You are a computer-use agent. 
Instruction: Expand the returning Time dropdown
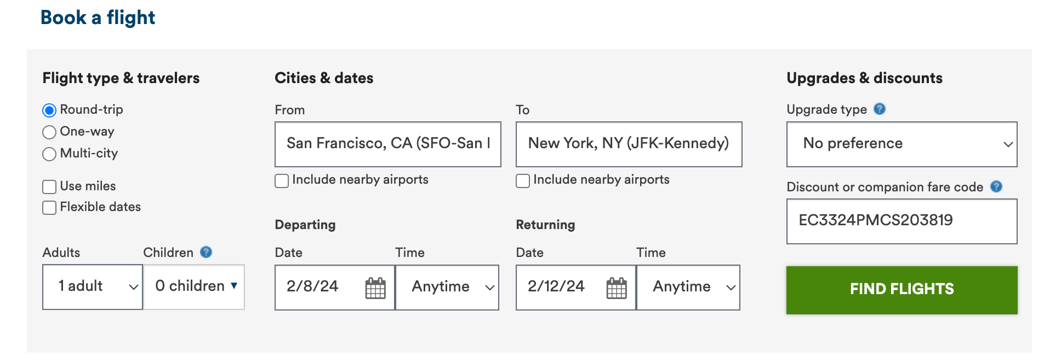(688, 288)
